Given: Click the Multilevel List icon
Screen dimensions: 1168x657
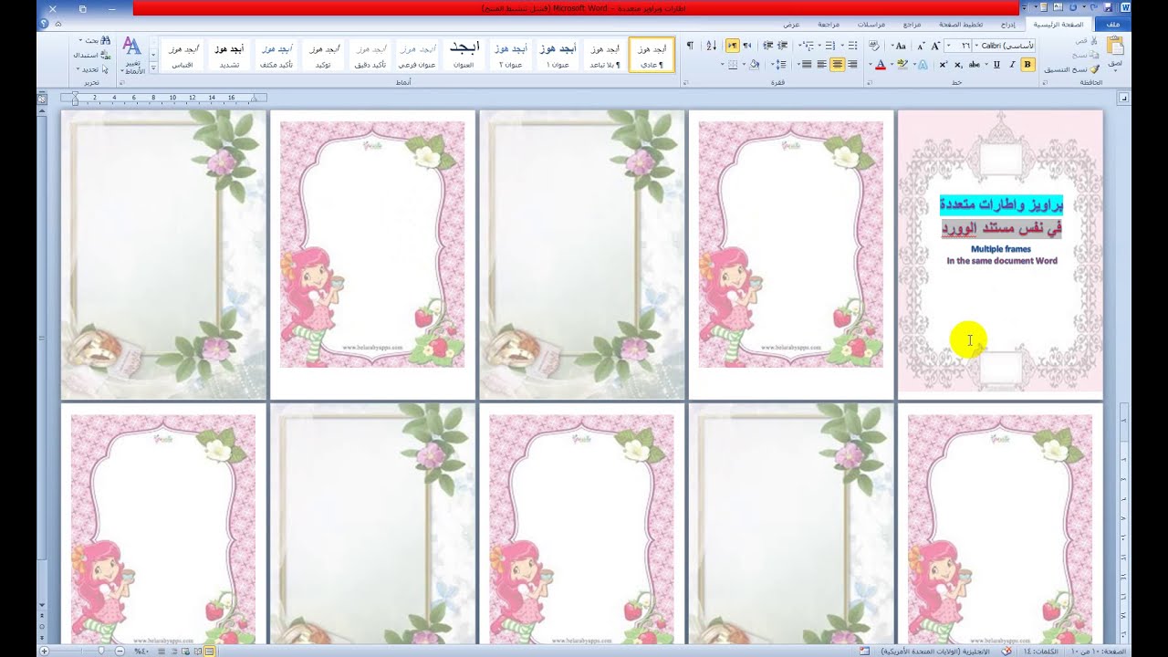Looking at the screenshot, I should [808, 45].
